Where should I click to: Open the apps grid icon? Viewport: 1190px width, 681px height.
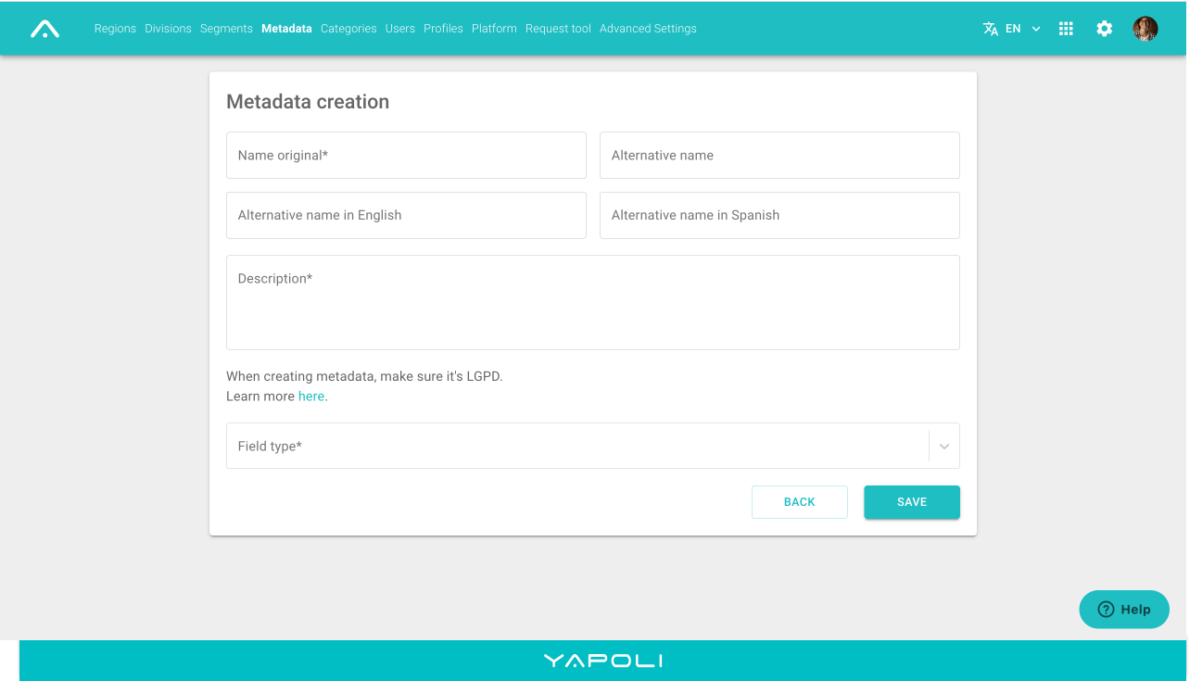click(1066, 29)
